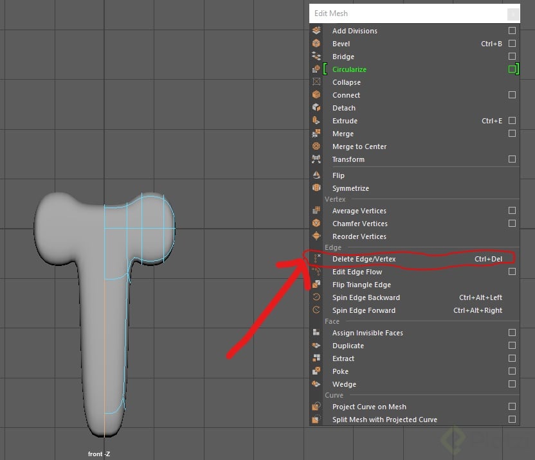Choose Reorder Vertices entry
This screenshot has height=460, width=535.
[415, 236]
